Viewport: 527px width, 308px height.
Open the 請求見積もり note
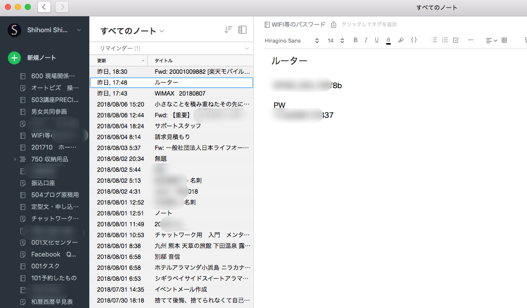[x=172, y=137]
